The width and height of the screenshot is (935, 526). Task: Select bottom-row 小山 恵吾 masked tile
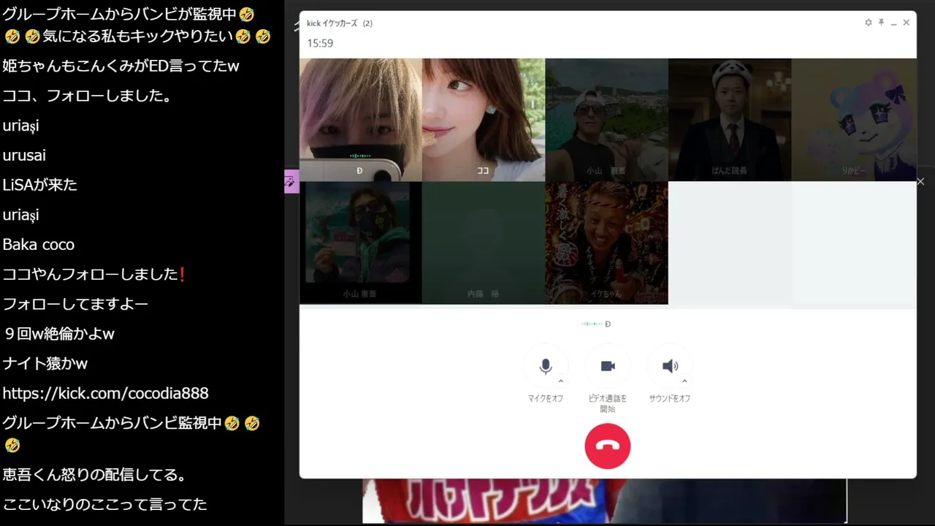tap(361, 243)
